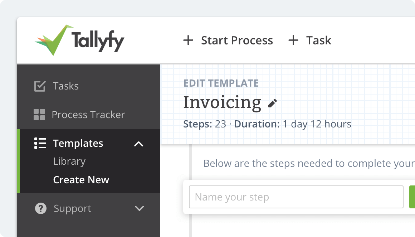The height and width of the screenshot is (237, 415).
Task: Click the Templates list icon
Action: [40, 143]
